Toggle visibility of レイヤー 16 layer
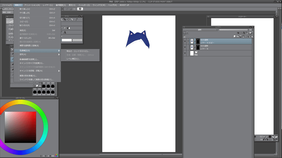 (185, 47)
